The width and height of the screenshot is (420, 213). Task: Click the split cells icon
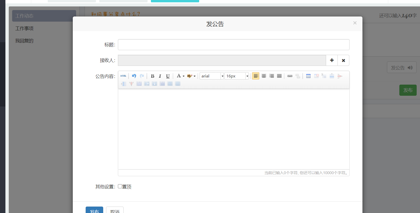coord(162,84)
